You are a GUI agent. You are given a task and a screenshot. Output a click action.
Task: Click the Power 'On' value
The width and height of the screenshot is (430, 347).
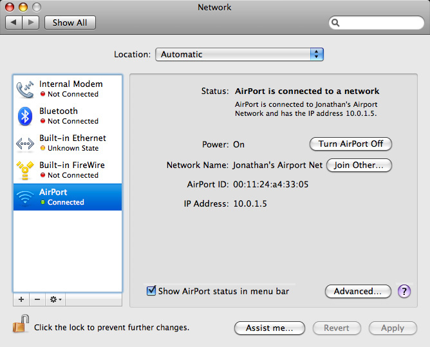(x=239, y=144)
